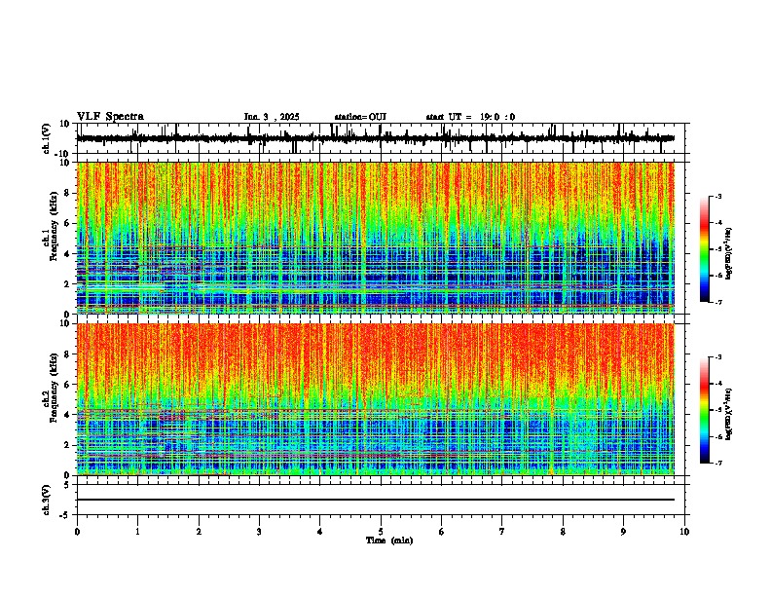This screenshot has height=596, width=771.
Task: Click the ch.1 voltage waveform trace panel
Action: coord(381,138)
